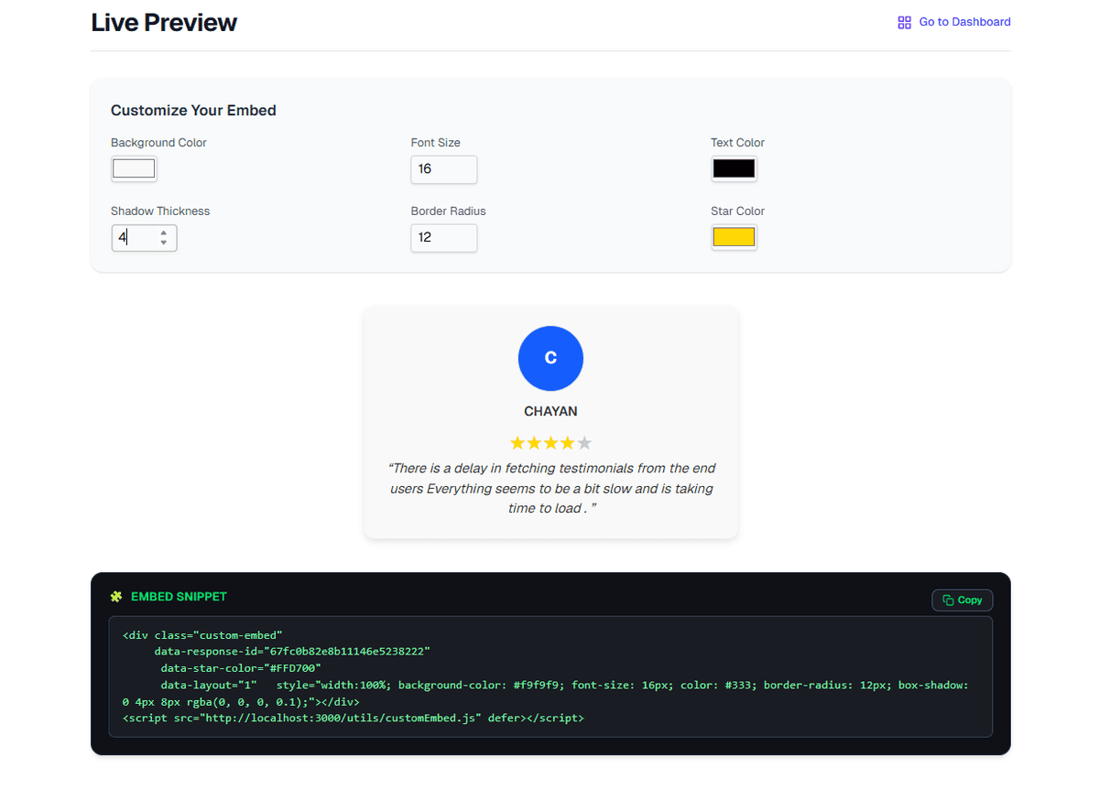Screen dimensions: 1099x789
Task: Click the green Embed Snippet sparkle icon
Action: click(x=116, y=596)
